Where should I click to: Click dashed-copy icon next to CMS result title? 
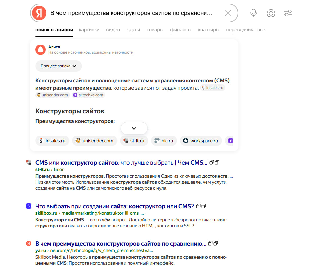tap(212, 162)
